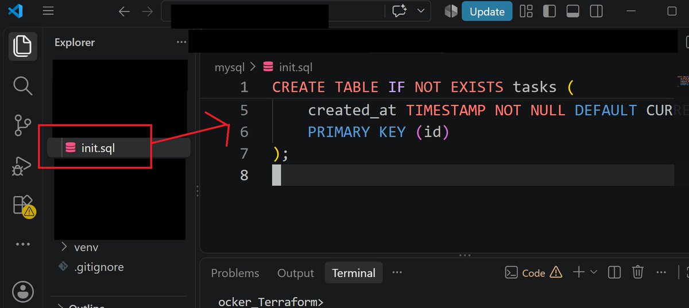Select the Code terminal profile label

tap(533, 273)
